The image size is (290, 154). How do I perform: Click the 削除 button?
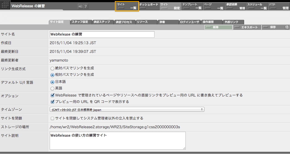218,27
